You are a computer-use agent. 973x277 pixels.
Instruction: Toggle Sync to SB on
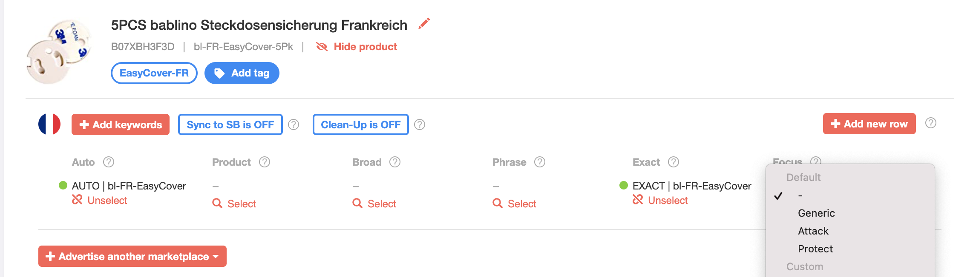tap(230, 124)
